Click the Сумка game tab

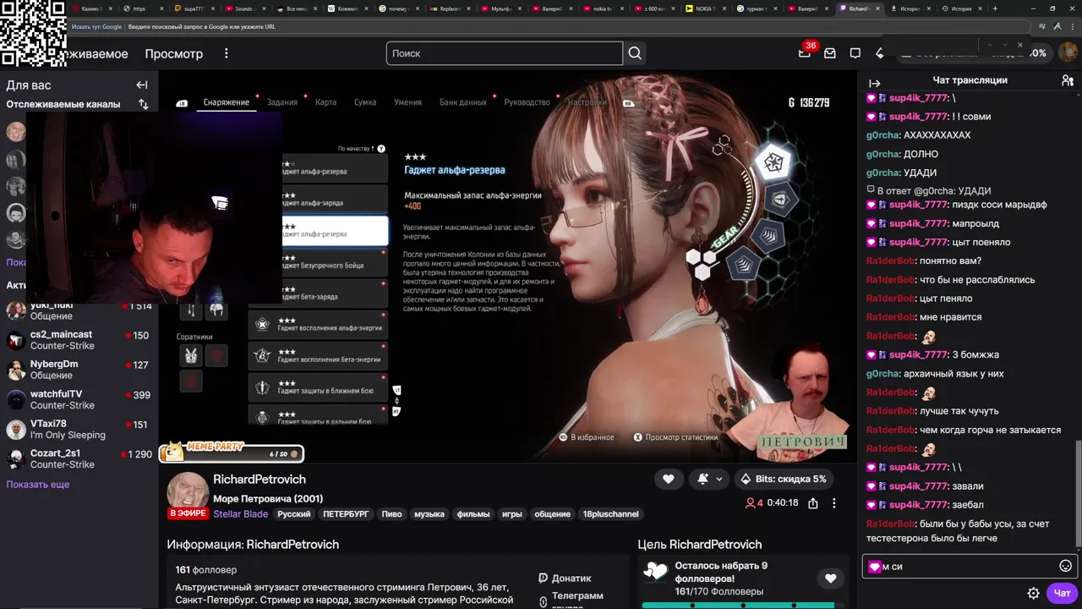(365, 102)
